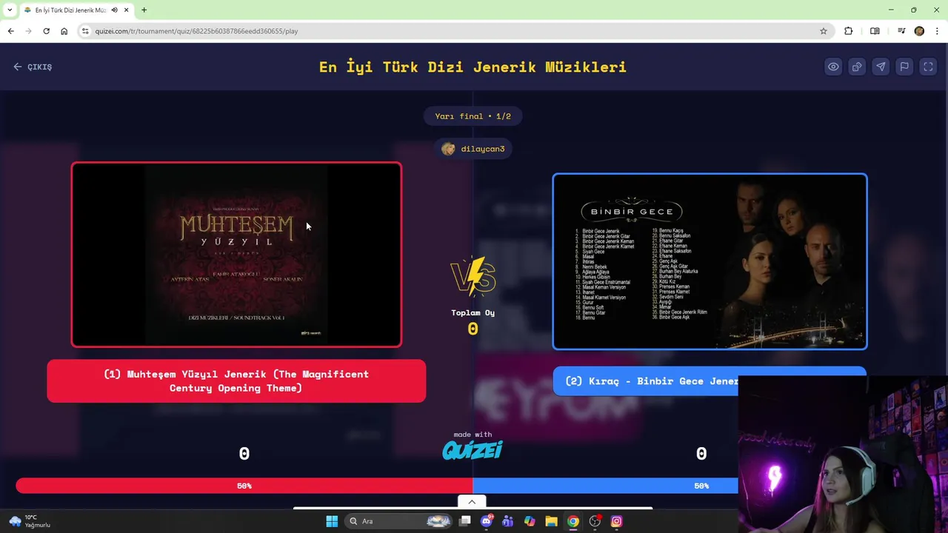This screenshot has width=948, height=533.
Task: Open Task View from the taskbar
Action: (465, 521)
